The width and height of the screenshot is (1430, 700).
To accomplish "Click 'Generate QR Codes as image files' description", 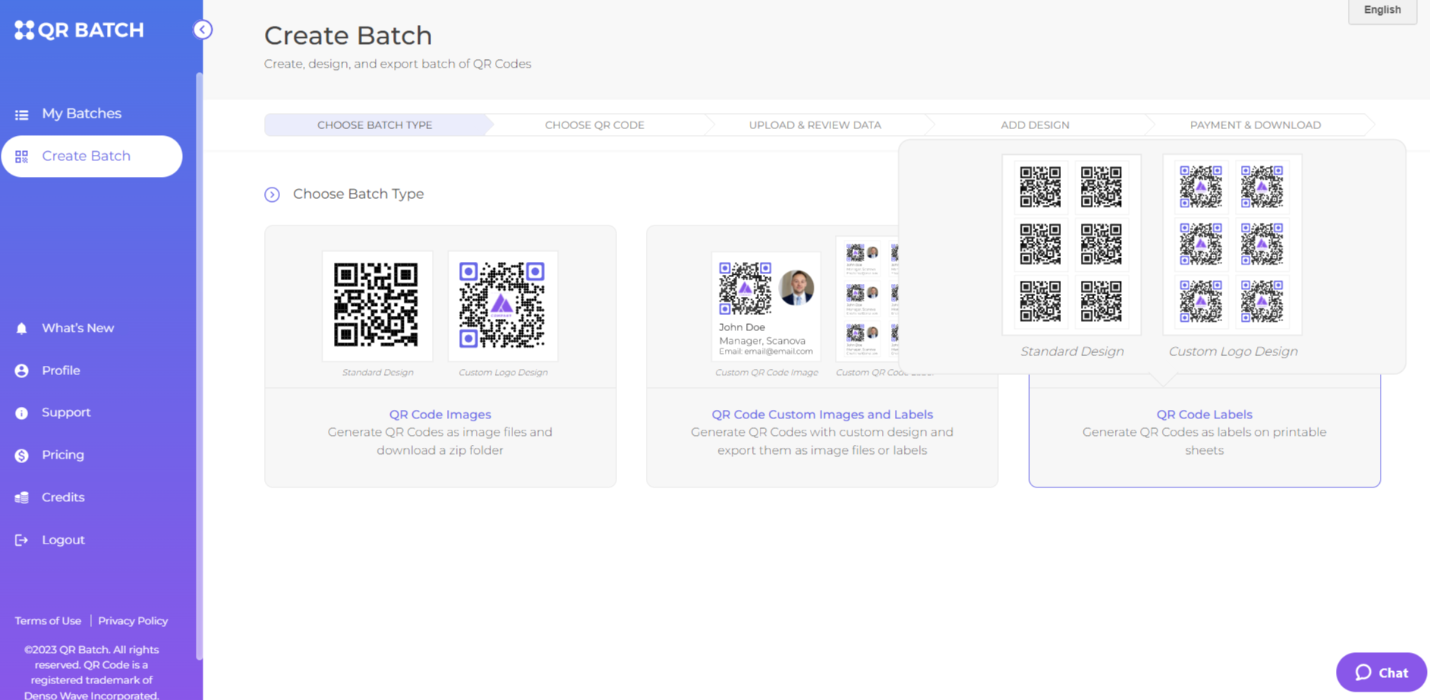I will click(440, 441).
